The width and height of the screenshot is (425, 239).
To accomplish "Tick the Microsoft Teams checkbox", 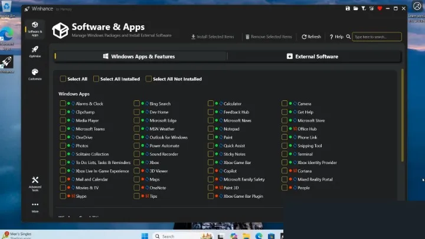I will (x=63, y=129).
